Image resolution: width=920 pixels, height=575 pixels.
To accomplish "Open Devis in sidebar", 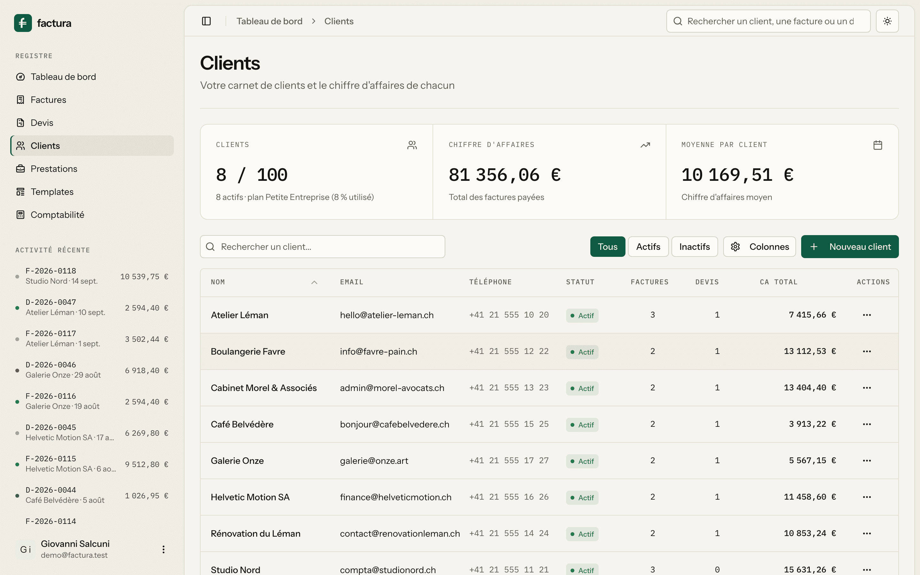I will point(92,123).
